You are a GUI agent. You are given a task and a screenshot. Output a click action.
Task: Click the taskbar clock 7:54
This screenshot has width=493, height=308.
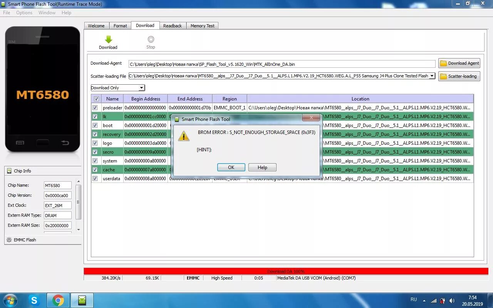pyautogui.click(x=472, y=298)
